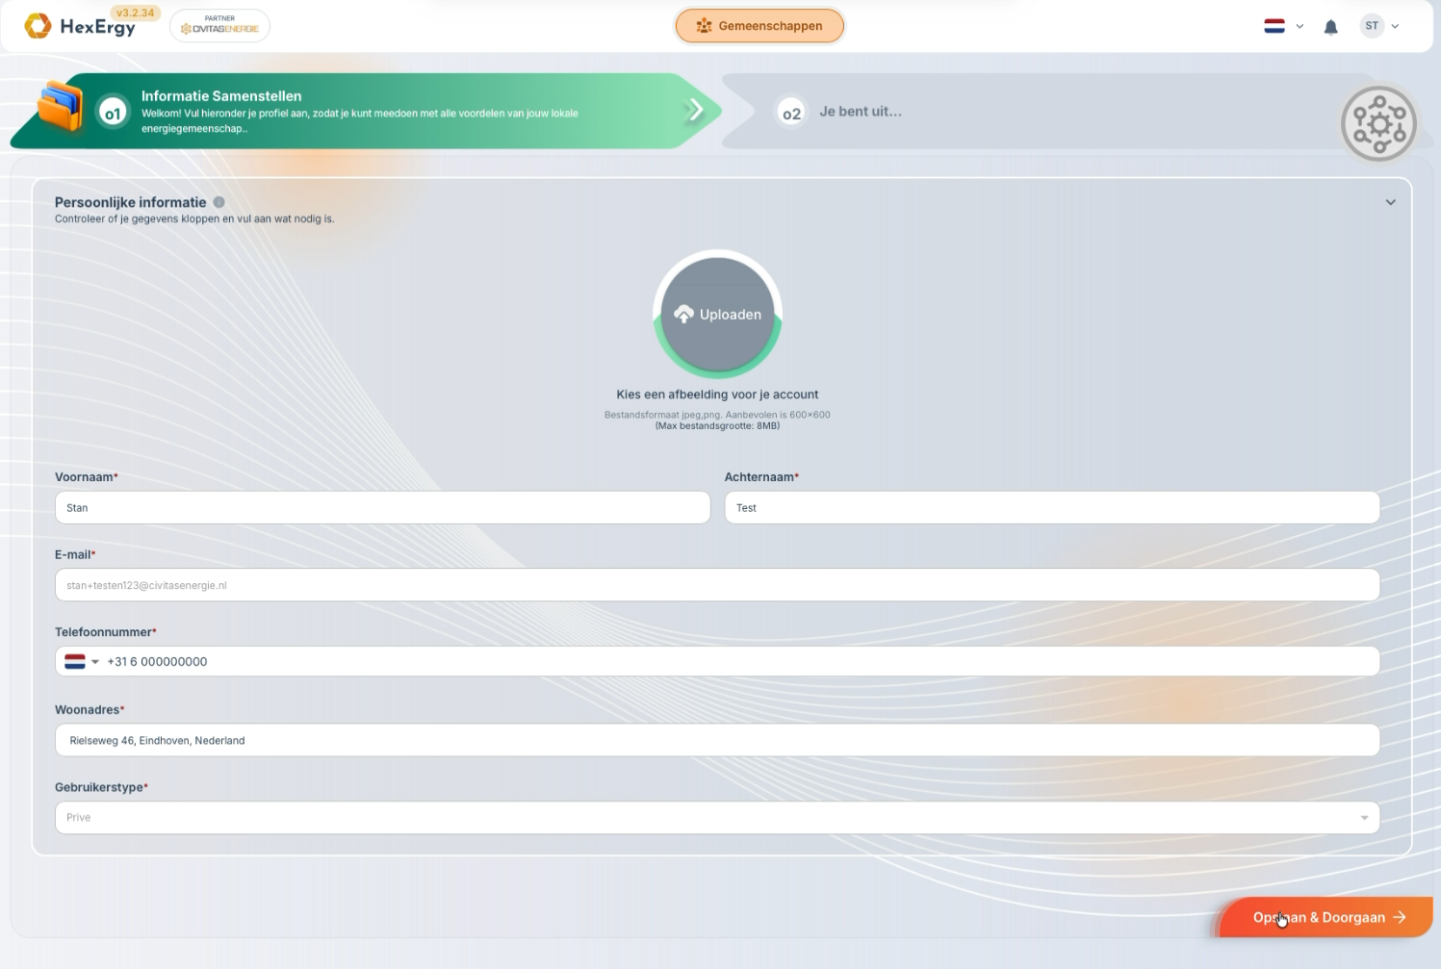
Task: Open the Civitas Energie partner badge
Action: click(219, 26)
